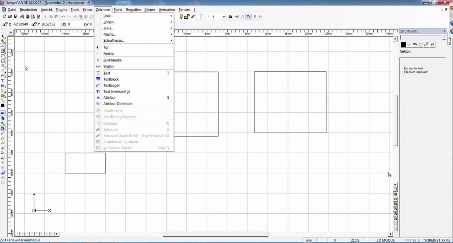The width and height of the screenshot is (453, 243).
Task: Toggle the X coordinate lock icon
Action: pyautogui.click(x=4, y=24)
